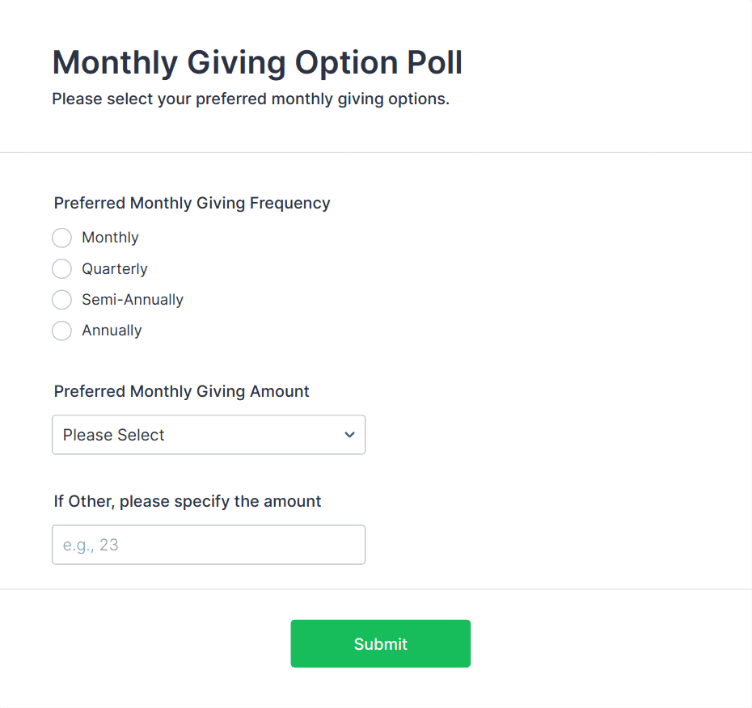752x708 pixels.
Task: Click the 'Monthly Giving Option Poll' heading
Action: click(257, 62)
